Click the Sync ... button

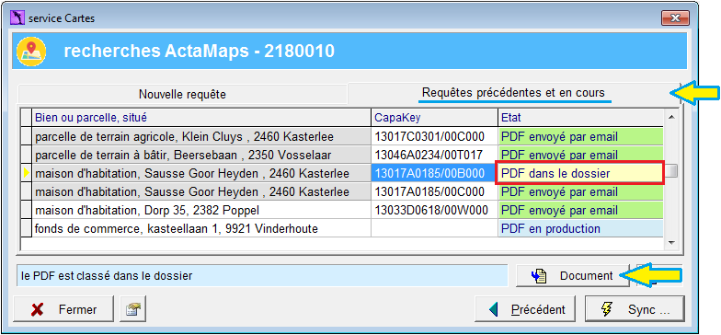(635, 309)
